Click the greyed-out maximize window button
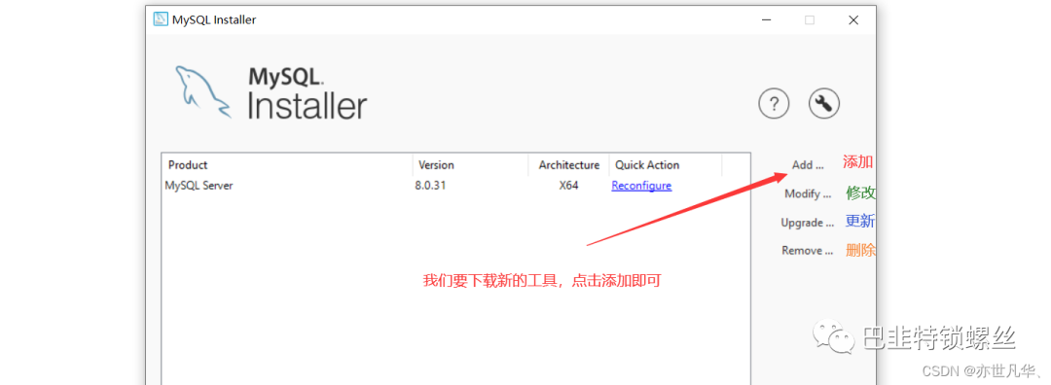Viewport: 1051px width, 385px height. [x=810, y=20]
